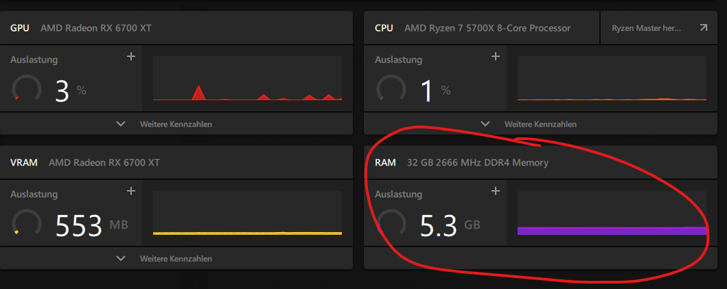Screen dimensions: 727x289
Task: Click the plus icon in RAM Auslastung
Action: point(496,191)
